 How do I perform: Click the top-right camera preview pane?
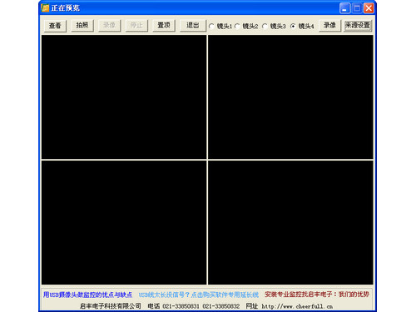coord(290,97)
